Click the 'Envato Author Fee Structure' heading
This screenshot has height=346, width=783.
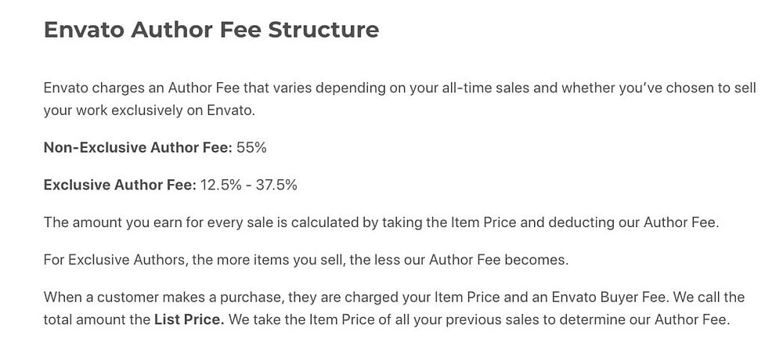pos(211,30)
